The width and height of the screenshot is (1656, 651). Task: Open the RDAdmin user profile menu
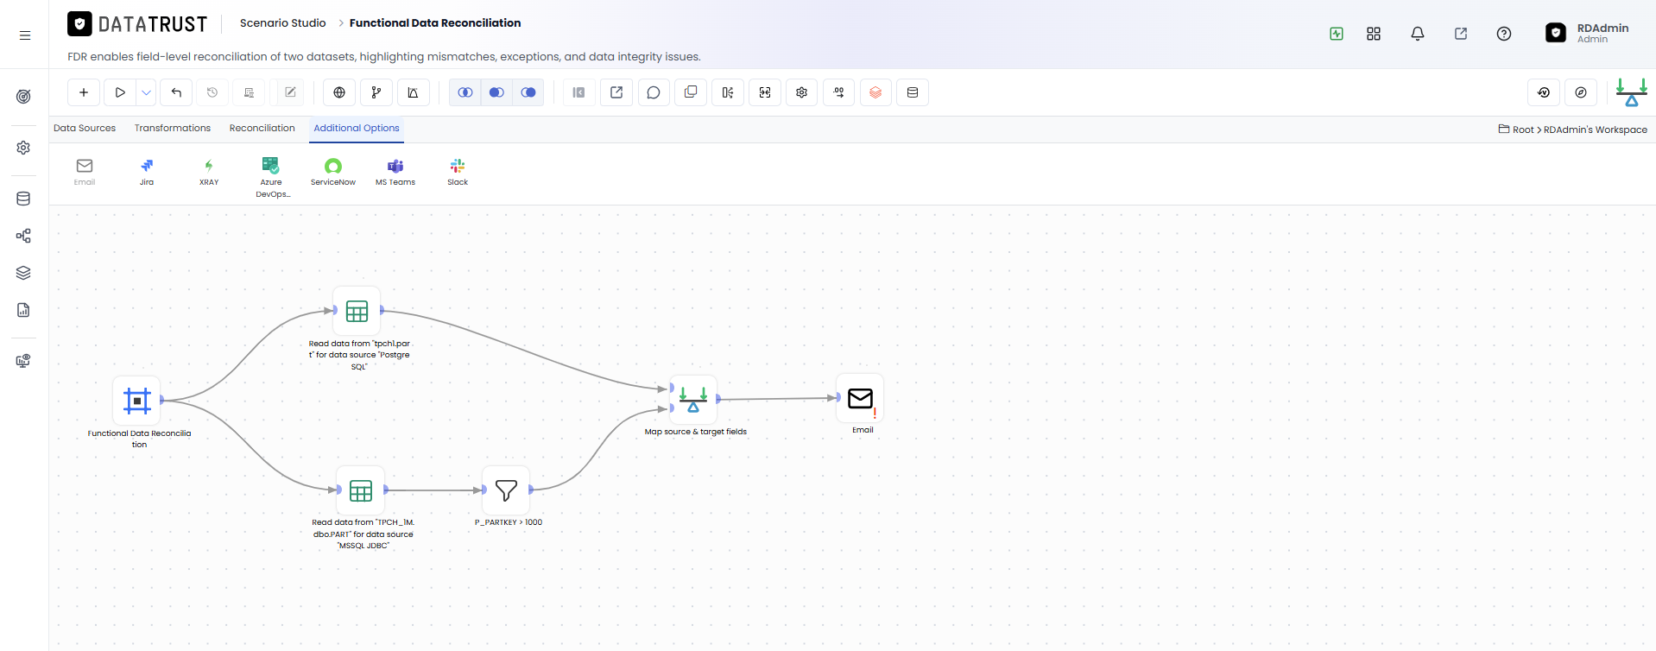(x=1587, y=33)
